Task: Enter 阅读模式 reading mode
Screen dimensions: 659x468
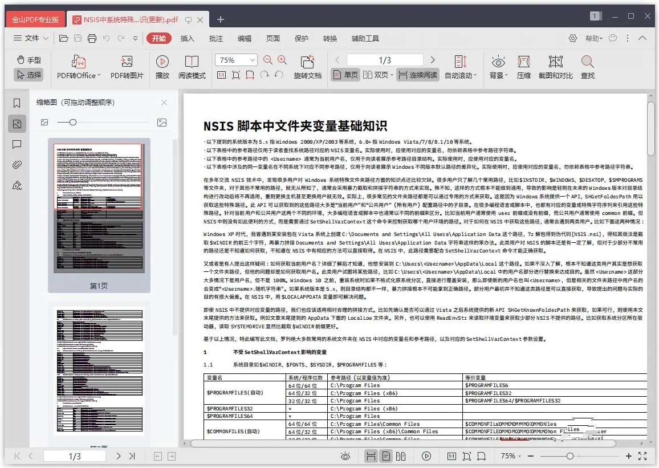Action: pyautogui.click(x=192, y=67)
